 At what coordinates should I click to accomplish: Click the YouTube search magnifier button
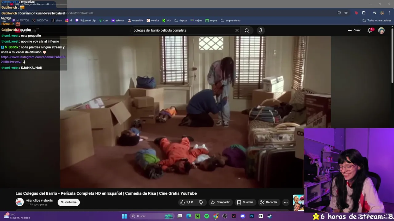[247, 30]
